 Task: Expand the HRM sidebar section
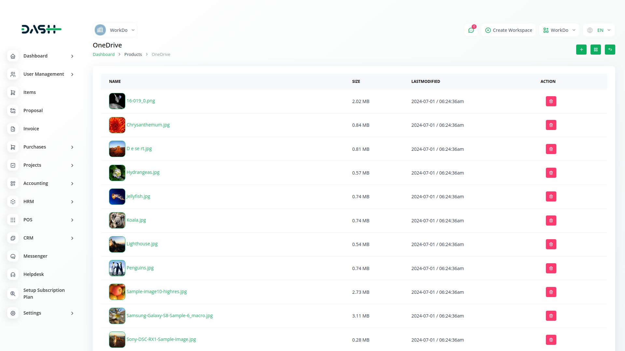(x=72, y=202)
